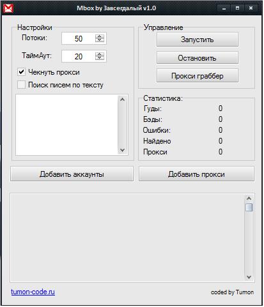Screen dimensions: 264x307
Task: Maximize the Mbox window
Action: 237,8
